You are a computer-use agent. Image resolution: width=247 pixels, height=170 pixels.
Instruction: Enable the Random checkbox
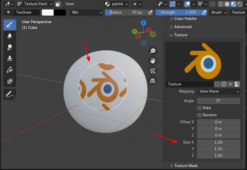pos(199,115)
